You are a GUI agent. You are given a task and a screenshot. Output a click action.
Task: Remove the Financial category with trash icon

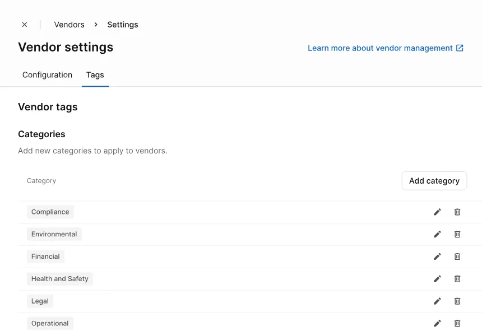coord(457,256)
